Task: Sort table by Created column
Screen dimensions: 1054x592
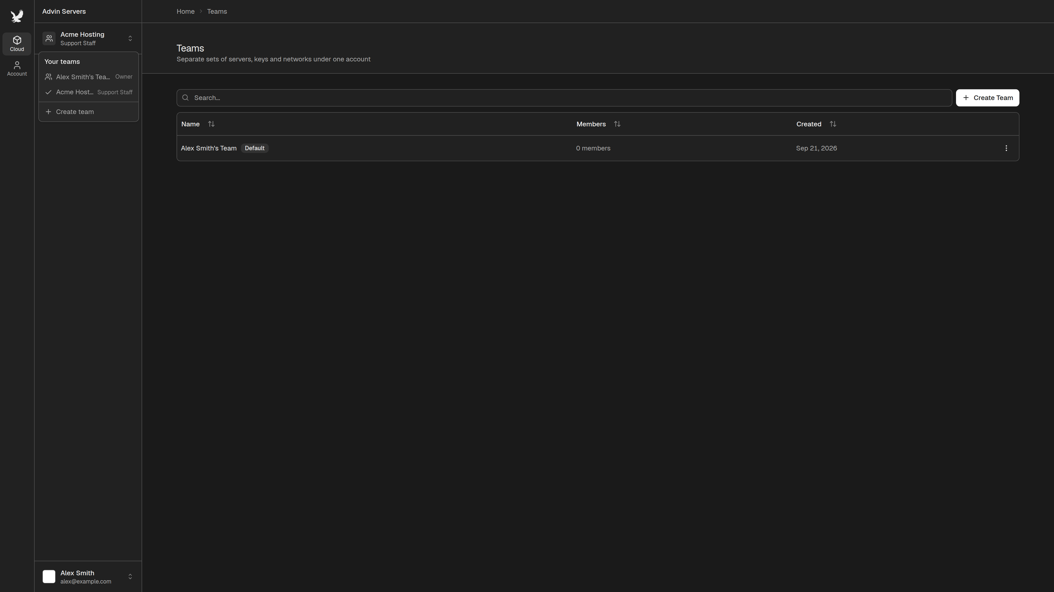Action: (833, 124)
